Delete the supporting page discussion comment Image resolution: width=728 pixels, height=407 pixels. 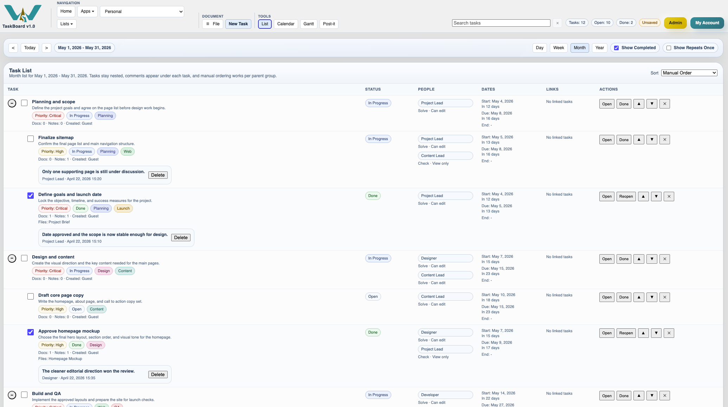pyautogui.click(x=158, y=175)
